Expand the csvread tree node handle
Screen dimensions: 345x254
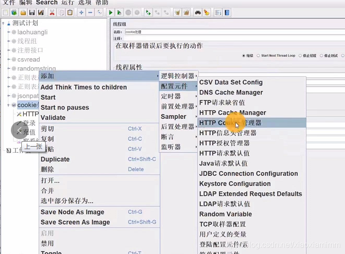[x=8, y=60]
